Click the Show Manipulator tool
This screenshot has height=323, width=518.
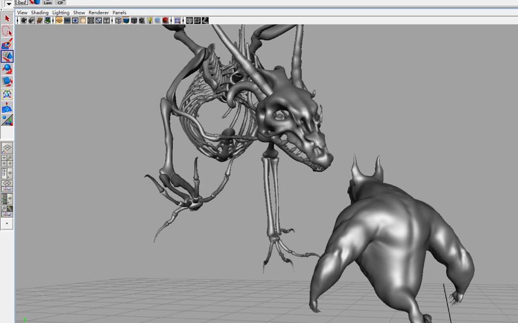coord(7,120)
